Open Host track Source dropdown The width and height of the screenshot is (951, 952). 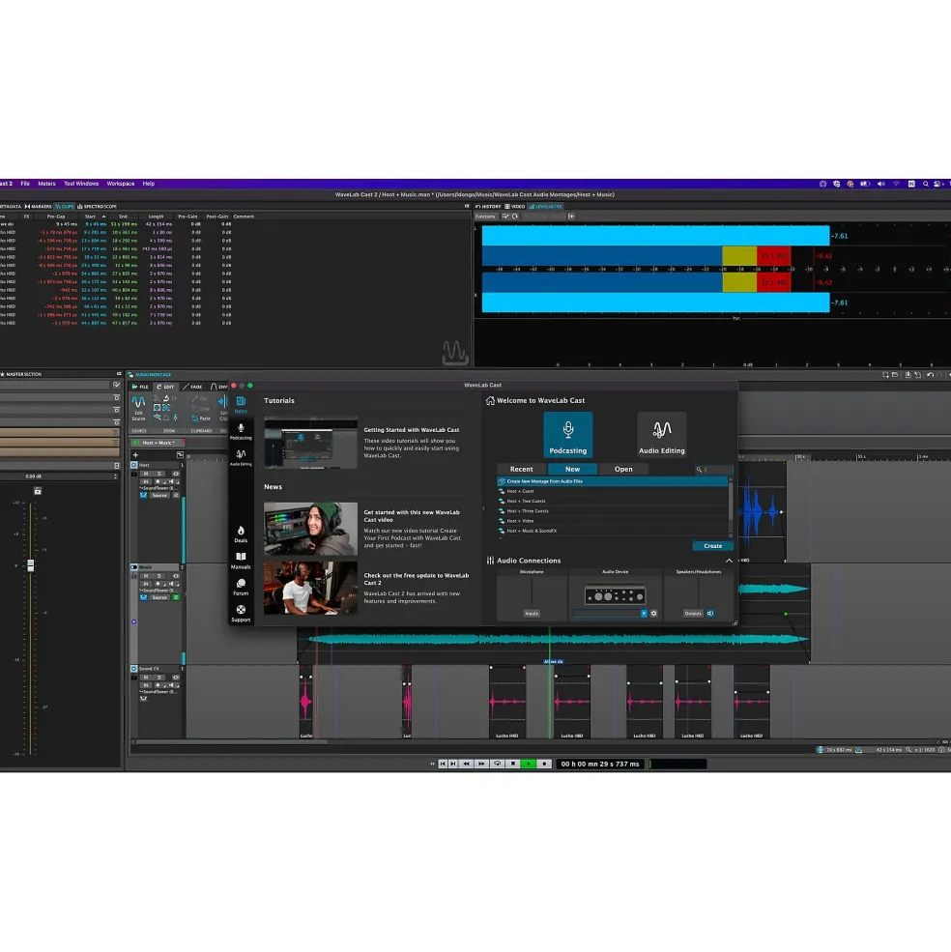[x=159, y=496]
